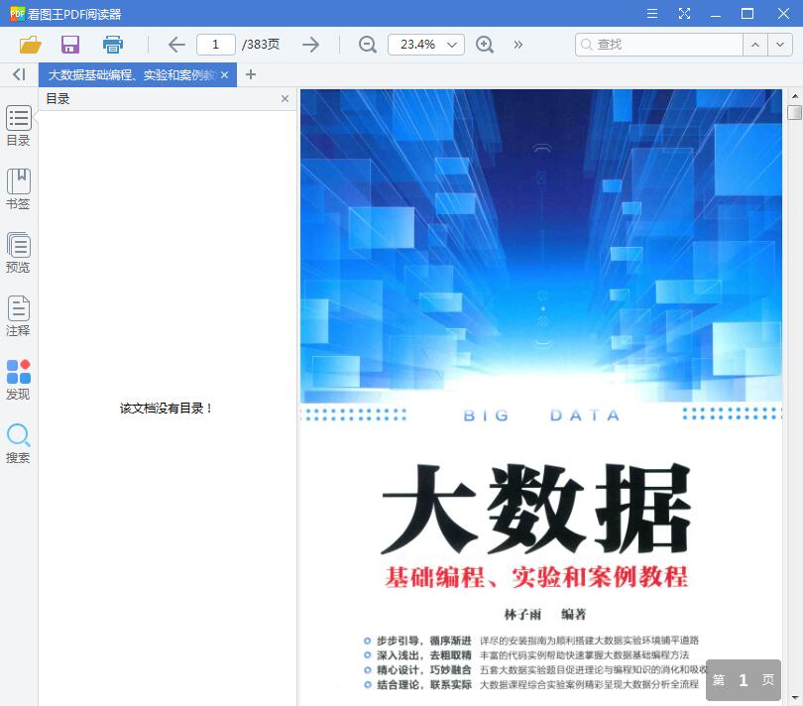
Task: Zoom out with minus magnifier
Action: tap(367, 45)
